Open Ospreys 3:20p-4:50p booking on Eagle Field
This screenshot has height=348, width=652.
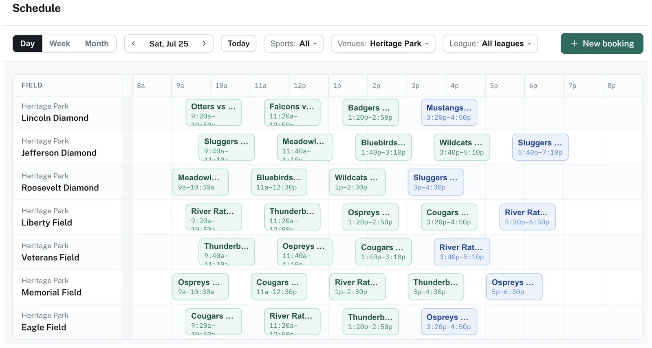tap(449, 322)
